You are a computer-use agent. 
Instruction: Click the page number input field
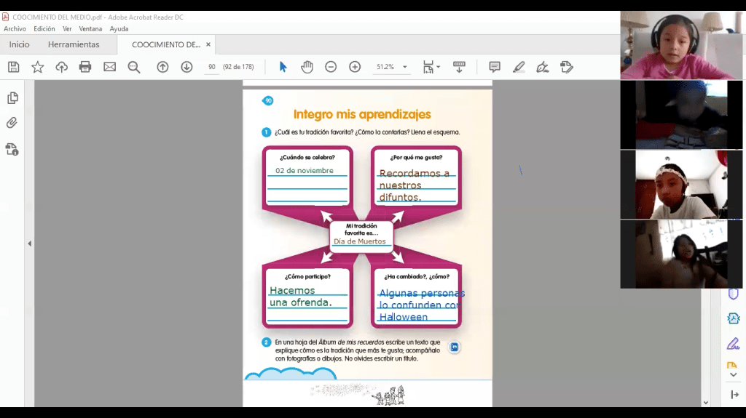point(211,67)
